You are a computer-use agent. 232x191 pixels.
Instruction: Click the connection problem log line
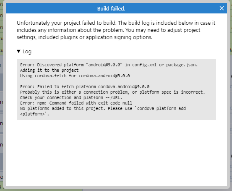click(112, 92)
